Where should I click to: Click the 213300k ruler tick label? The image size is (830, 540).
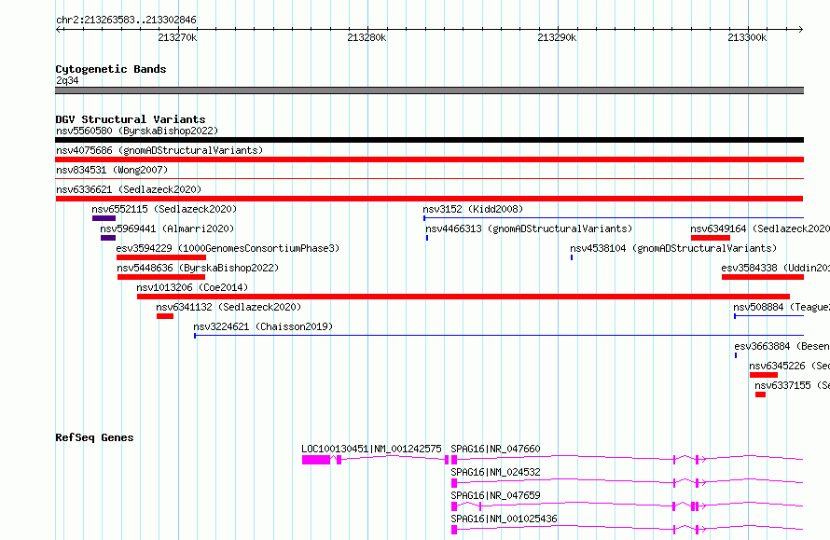[x=747, y=37]
